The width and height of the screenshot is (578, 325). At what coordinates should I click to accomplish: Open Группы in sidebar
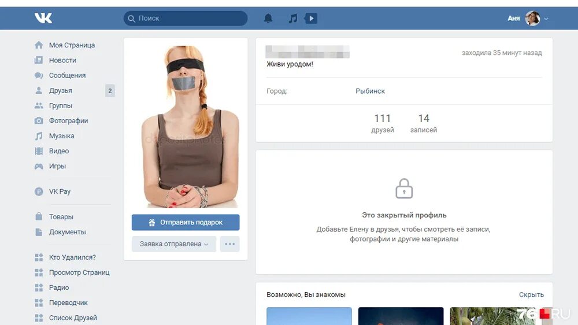click(61, 105)
